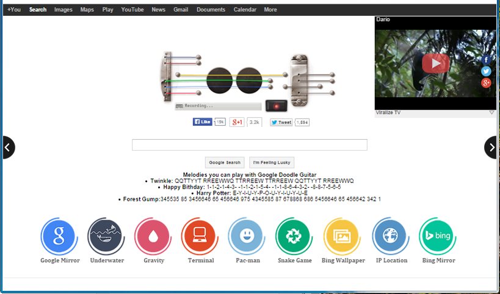Click the Viralize TV label

(x=388, y=112)
